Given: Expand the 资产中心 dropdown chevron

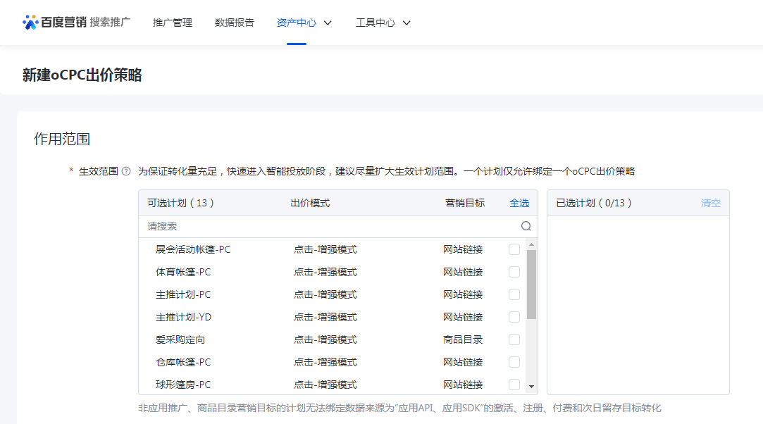Looking at the screenshot, I should pyautogui.click(x=328, y=23).
